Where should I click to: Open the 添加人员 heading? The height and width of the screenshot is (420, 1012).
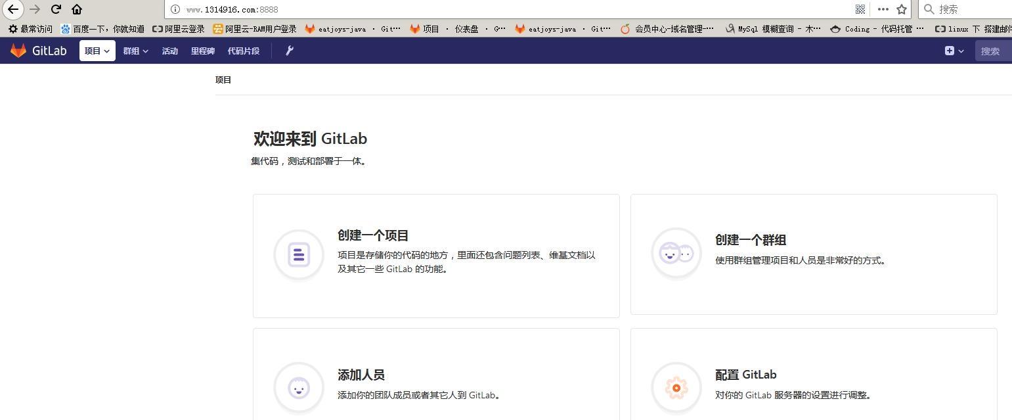[x=361, y=375]
